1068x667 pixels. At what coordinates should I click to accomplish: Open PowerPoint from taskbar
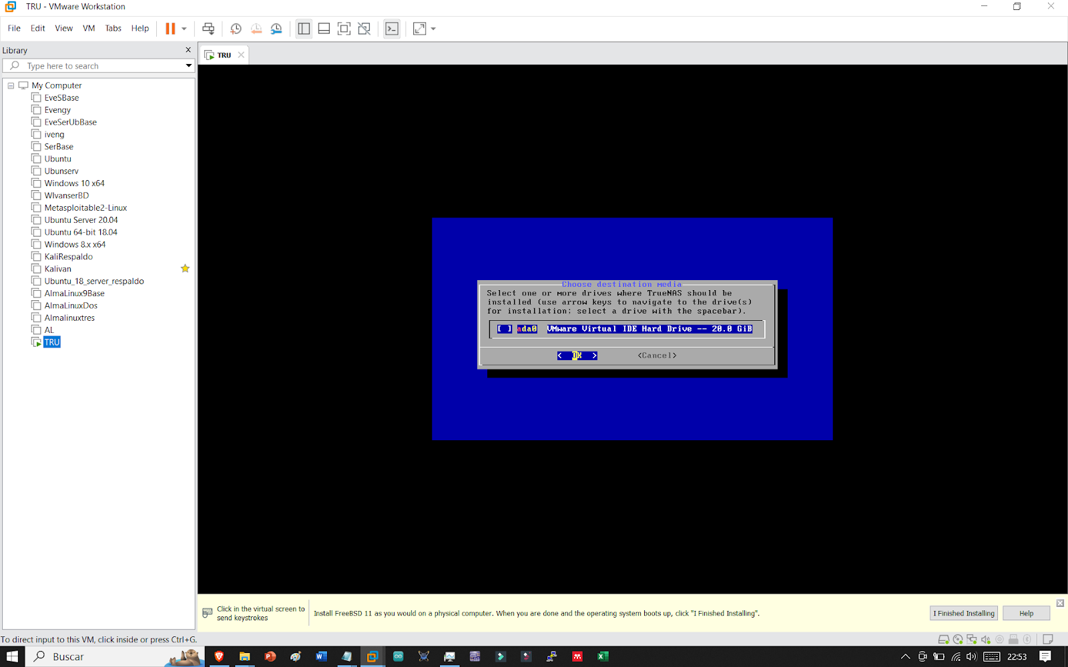pos(270,656)
